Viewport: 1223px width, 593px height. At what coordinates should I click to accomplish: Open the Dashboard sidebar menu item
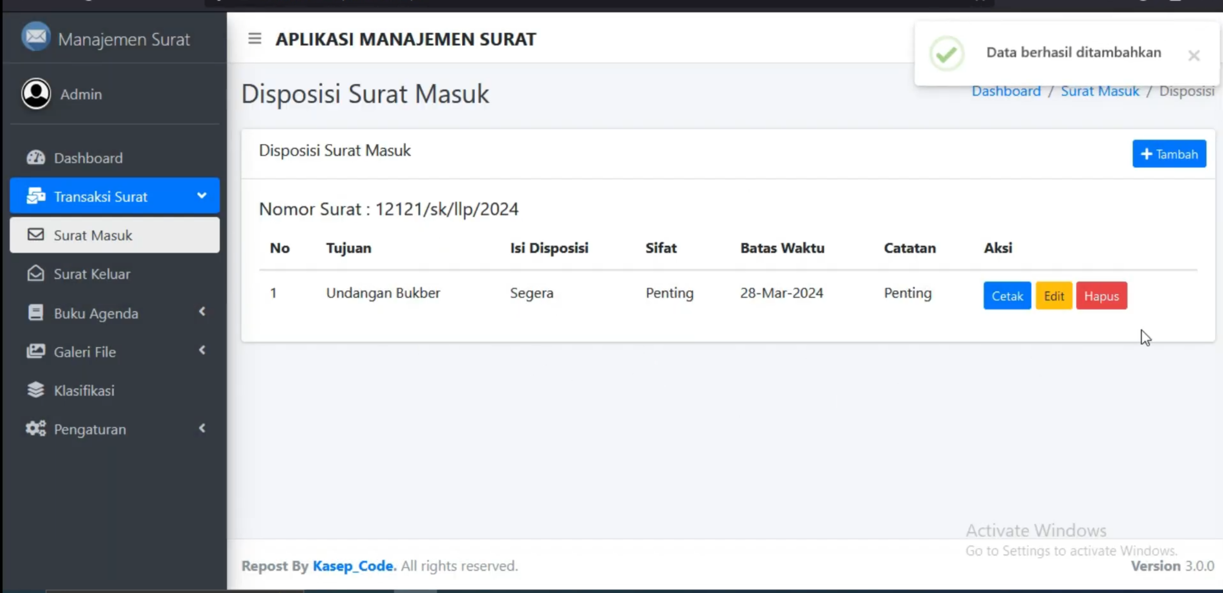coord(115,158)
